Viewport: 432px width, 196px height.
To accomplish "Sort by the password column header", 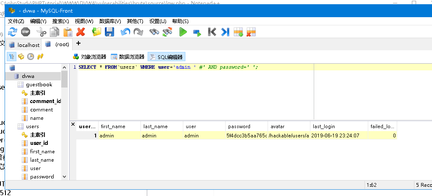I will (246, 126).
